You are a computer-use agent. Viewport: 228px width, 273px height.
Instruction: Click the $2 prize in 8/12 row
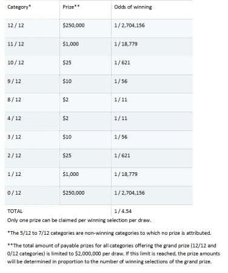click(x=65, y=99)
